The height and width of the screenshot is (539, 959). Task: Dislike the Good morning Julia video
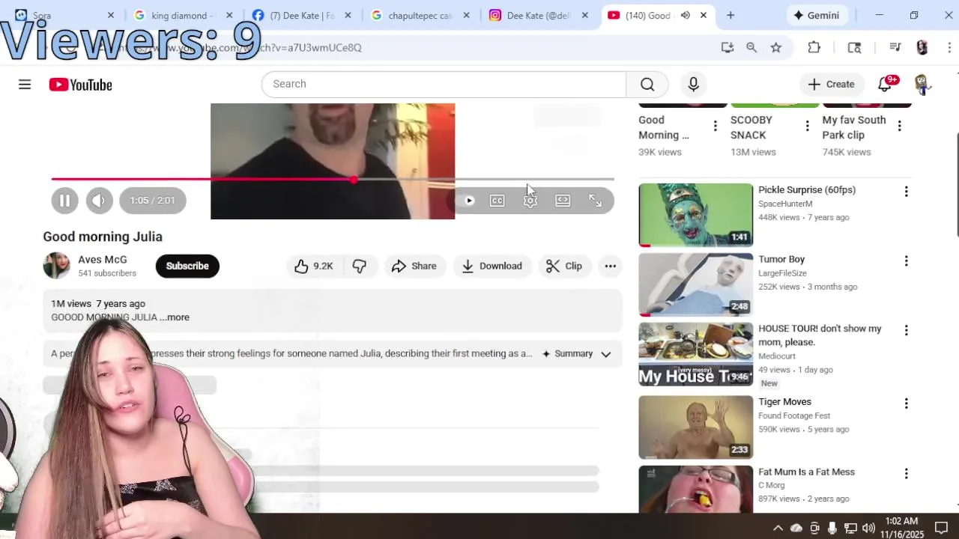360,266
